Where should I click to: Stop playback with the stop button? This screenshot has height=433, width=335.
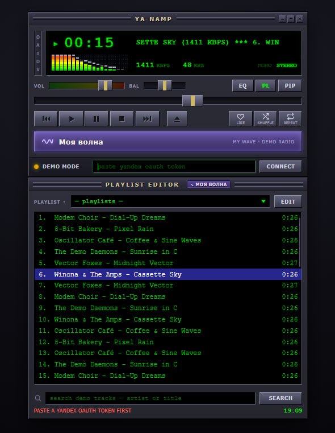[x=122, y=118]
